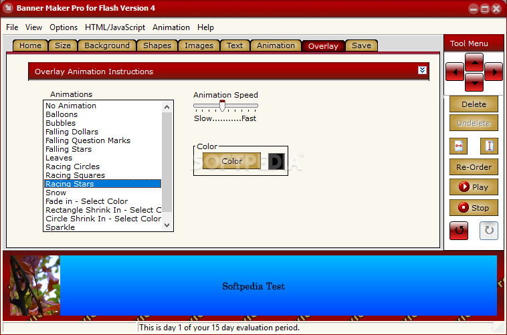This screenshot has height=335, width=507.
Task: Click the application logo in title bar
Action: click(x=8, y=8)
